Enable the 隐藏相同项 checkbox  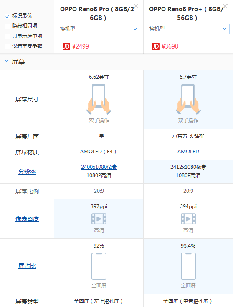7,26
